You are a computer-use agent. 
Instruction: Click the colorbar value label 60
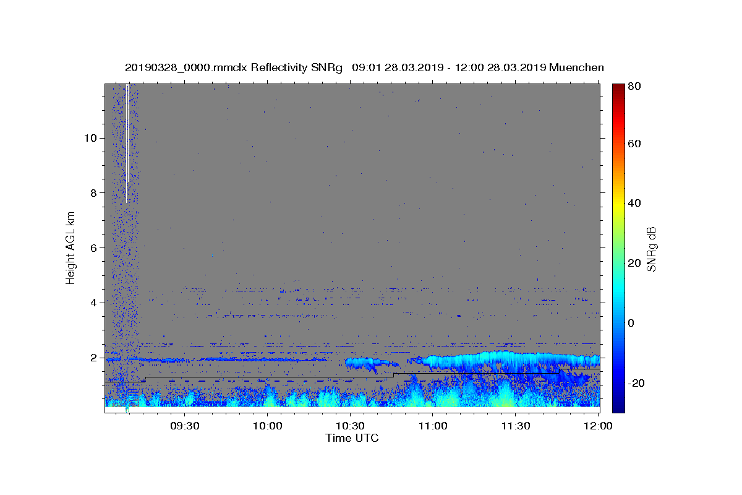click(634, 144)
